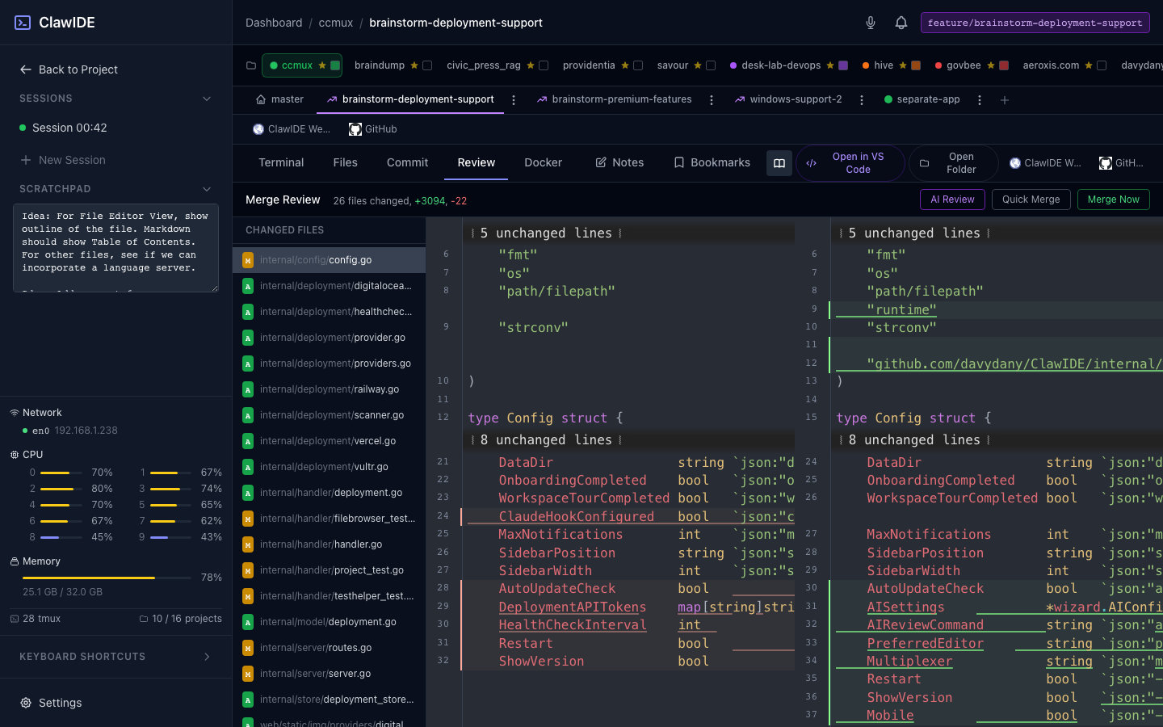This screenshot has width=1163, height=727.
Task: Toggle the checkbox next to braindump
Action: (x=427, y=65)
